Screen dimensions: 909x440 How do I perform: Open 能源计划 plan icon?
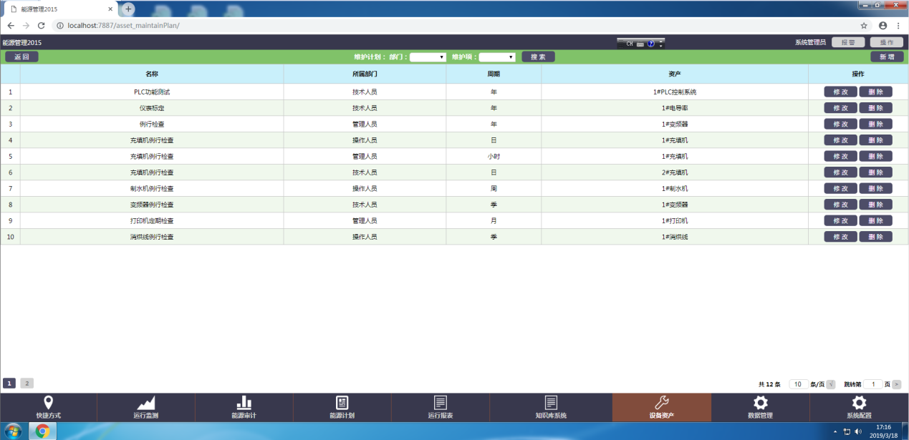pos(342,403)
